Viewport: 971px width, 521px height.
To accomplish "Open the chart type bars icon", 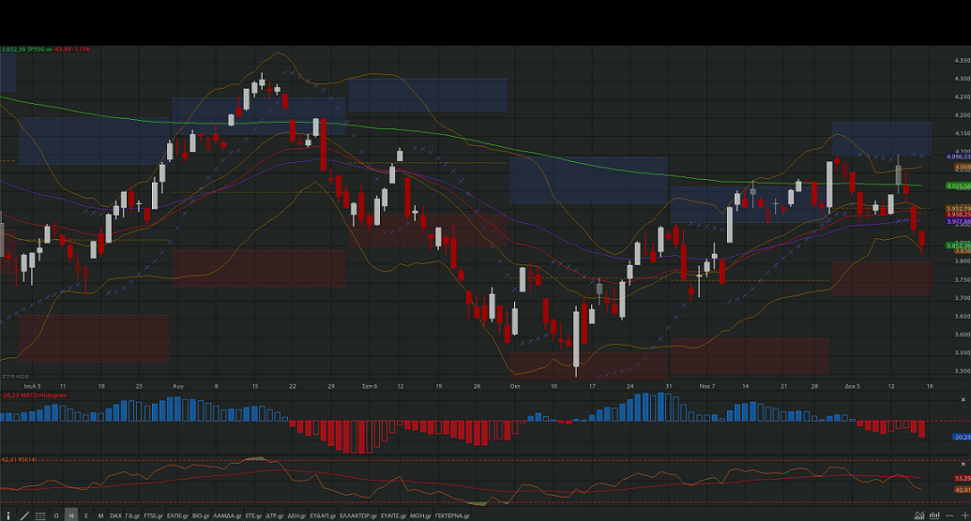I will pyautogui.click(x=934, y=515).
